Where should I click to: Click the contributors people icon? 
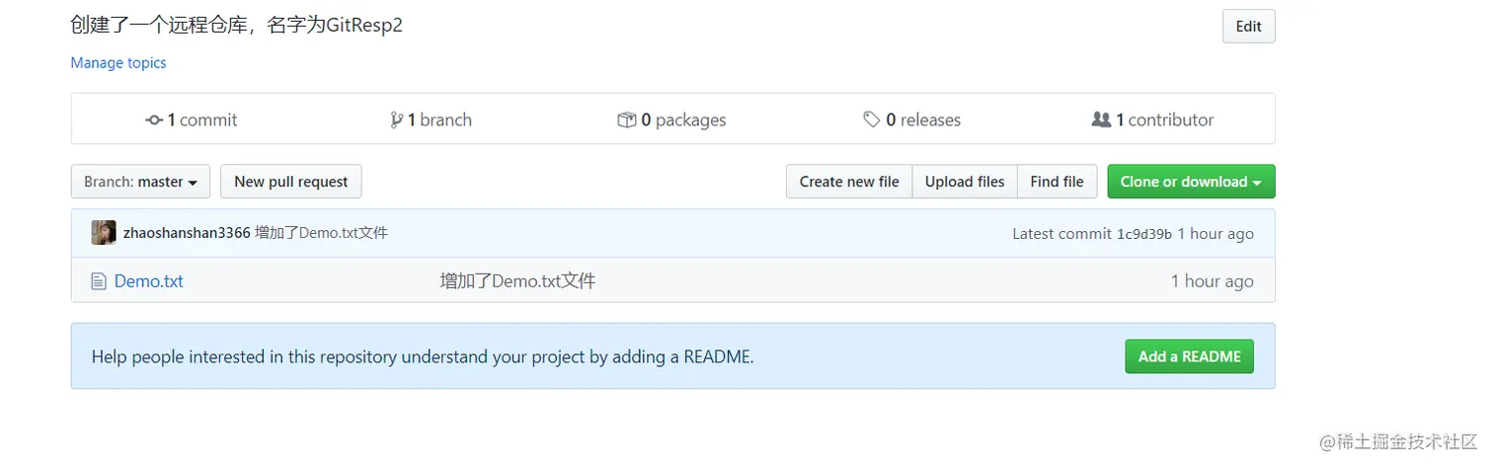point(1101,119)
